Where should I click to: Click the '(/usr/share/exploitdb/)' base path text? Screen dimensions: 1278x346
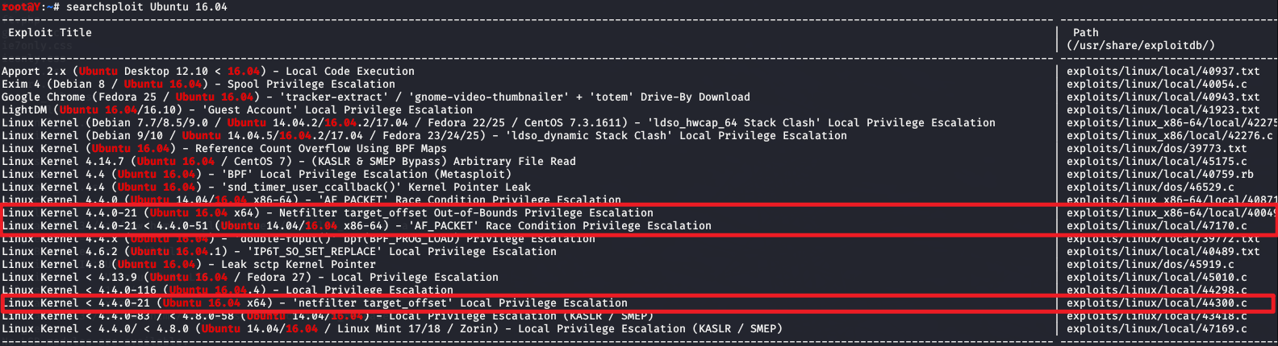[x=1141, y=46]
